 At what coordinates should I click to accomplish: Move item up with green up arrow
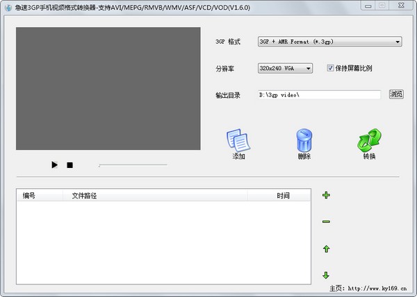click(326, 248)
